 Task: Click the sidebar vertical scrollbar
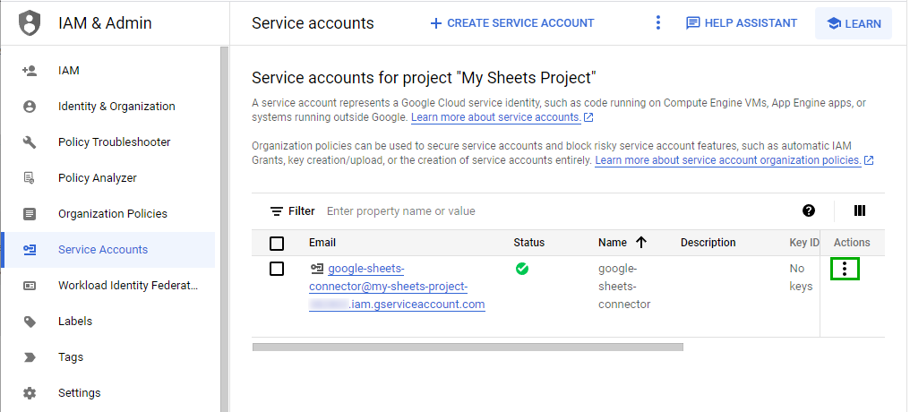[x=223, y=229]
